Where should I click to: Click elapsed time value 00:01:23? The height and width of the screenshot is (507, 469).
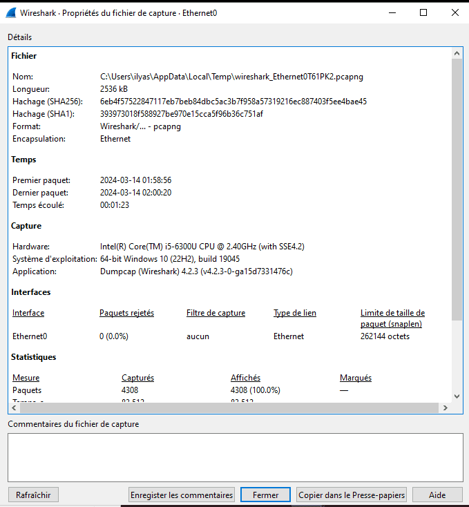click(x=115, y=205)
